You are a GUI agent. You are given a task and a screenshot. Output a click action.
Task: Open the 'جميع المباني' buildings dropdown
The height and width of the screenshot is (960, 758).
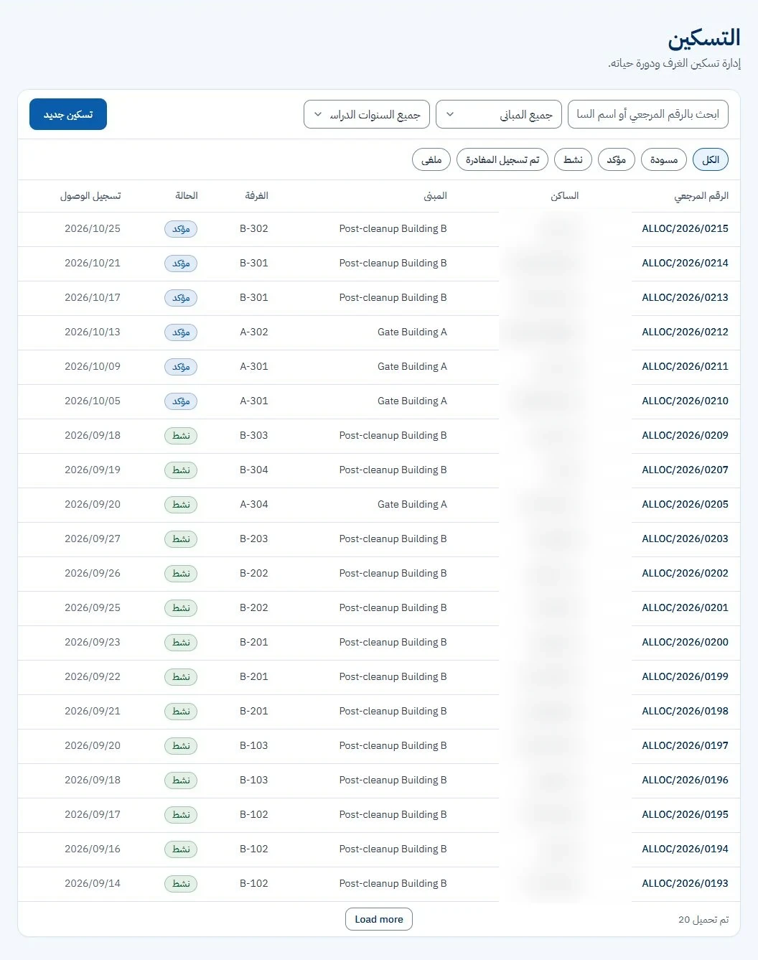point(499,114)
